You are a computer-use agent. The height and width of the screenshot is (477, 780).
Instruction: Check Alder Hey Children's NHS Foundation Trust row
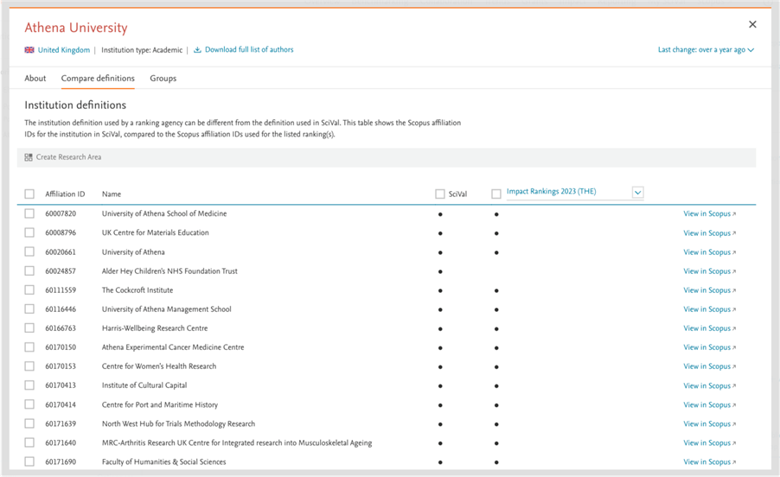(29, 270)
